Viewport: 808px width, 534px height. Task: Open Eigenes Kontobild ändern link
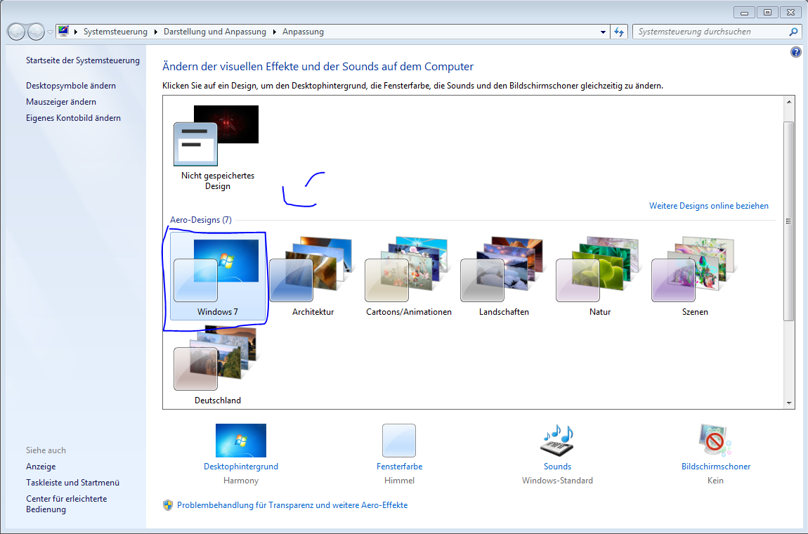(73, 118)
